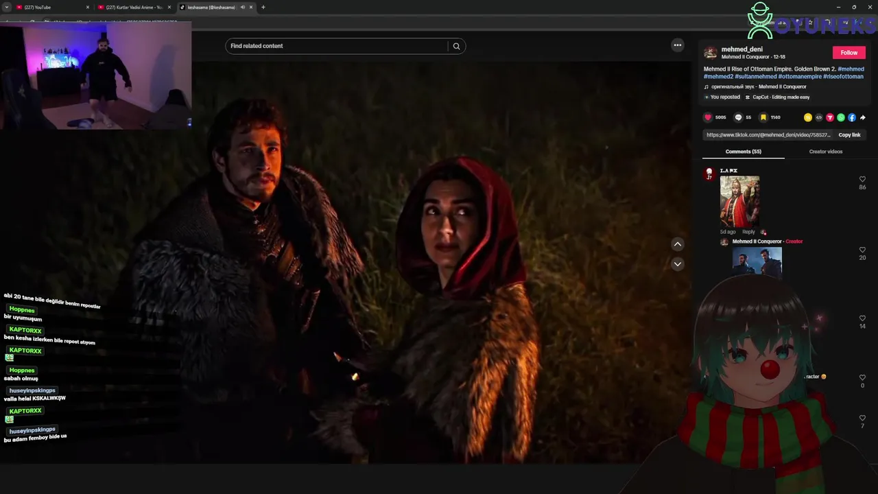Reply to the LAFX comment
The image size is (878, 494).
pyautogui.click(x=748, y=232)
